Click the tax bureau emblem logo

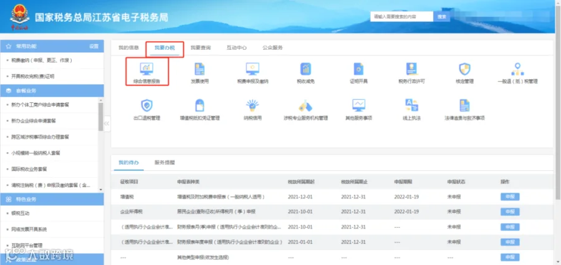tap(20, 16)
